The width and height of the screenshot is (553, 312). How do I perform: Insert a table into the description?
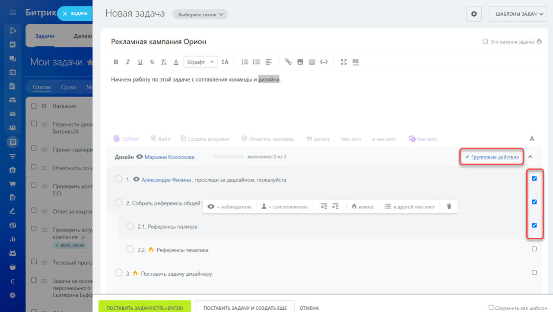click(312, 62)
